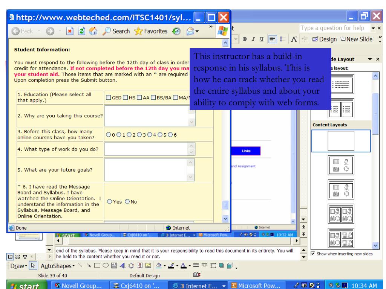Click the browser Back button

[x=22, y=31]
